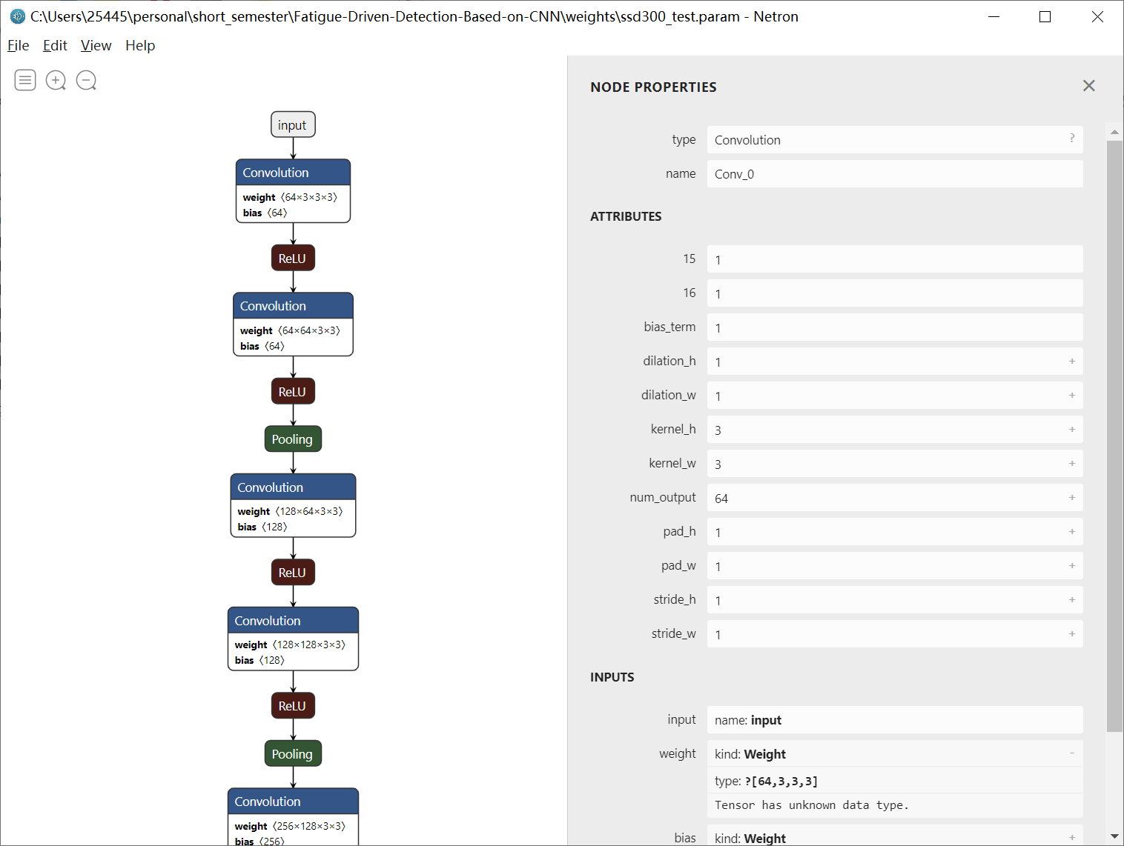Click the properties panel scrollbar down arrow
Image resolution: width=1124 pixels, height=846 pixels.
pyautogui.click(x=1114, y=836)
